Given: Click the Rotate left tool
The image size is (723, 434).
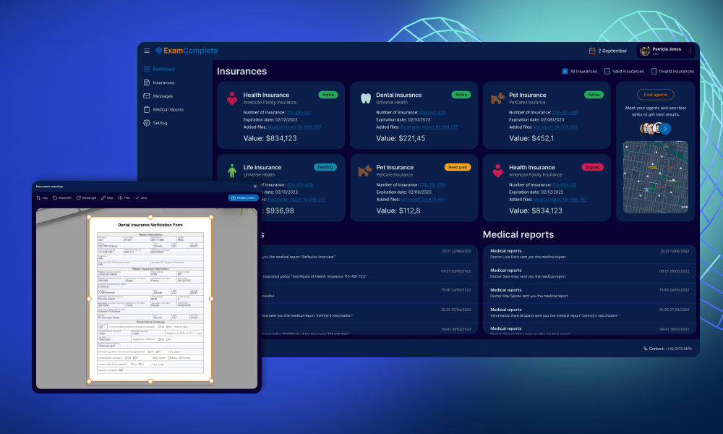Looking at the screenshot, I should (62, 197).
